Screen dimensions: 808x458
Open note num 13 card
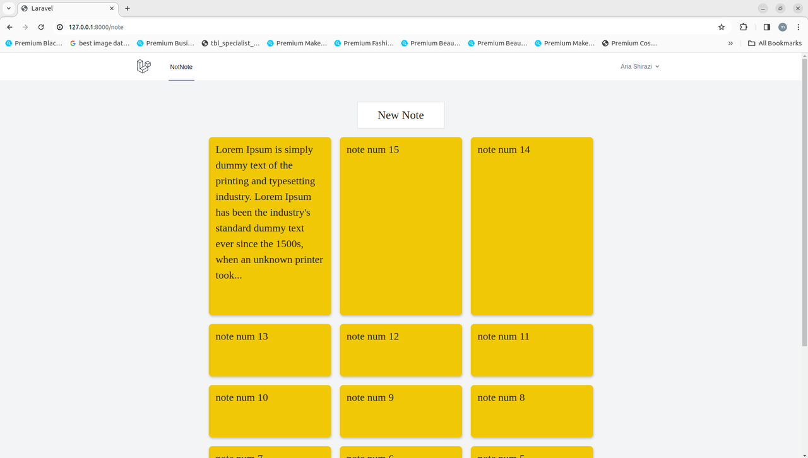coord(270,350)
